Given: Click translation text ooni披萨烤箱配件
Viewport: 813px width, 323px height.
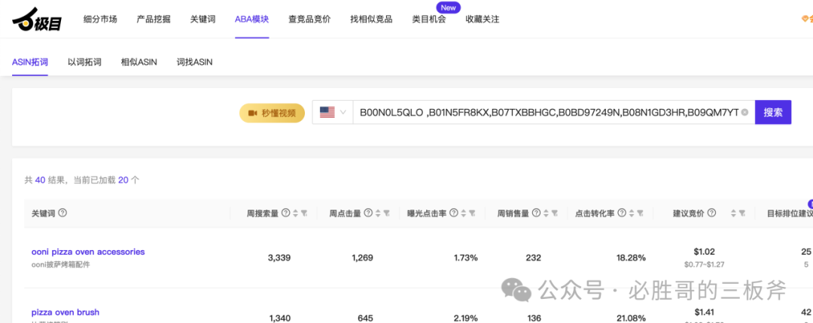Looking at the screenshot, I should [x=61, y=264].
